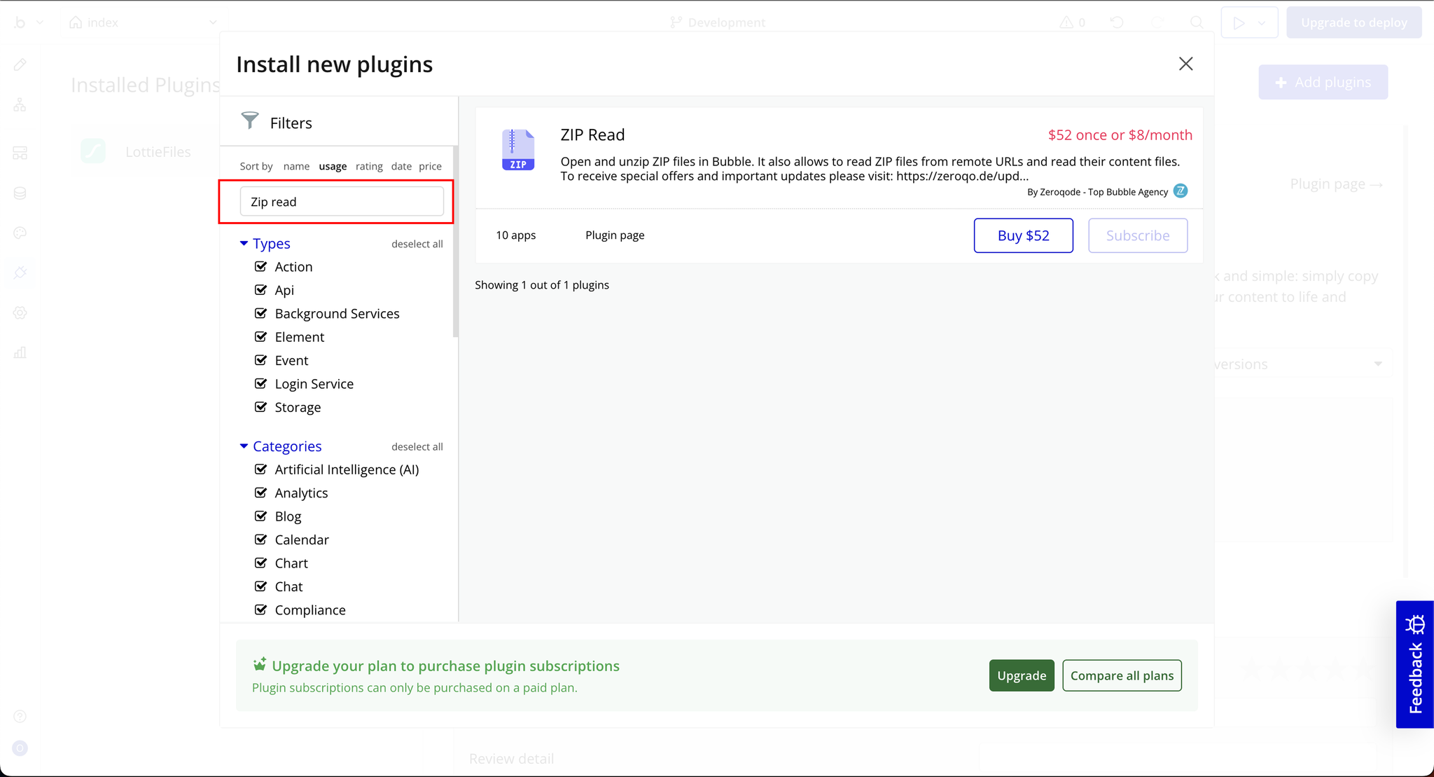The height and width of the screenshot is (777, 1434).
Task: Sort plugins by rating
Action: [x=368, y=166]
